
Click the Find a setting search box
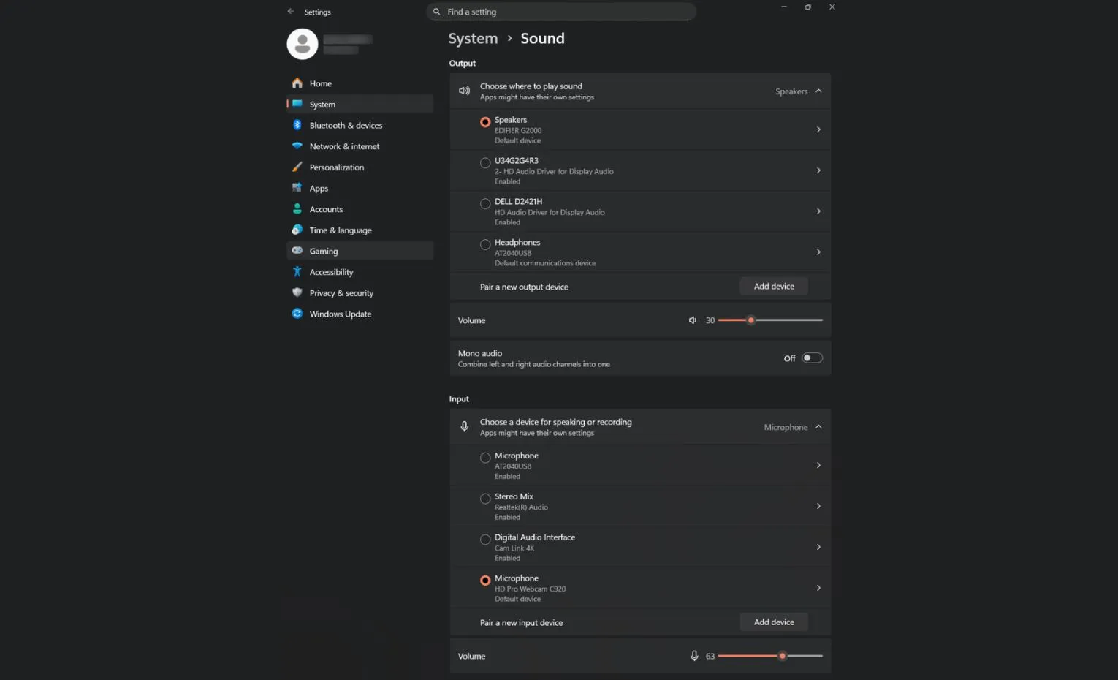(x=561, y=12)
